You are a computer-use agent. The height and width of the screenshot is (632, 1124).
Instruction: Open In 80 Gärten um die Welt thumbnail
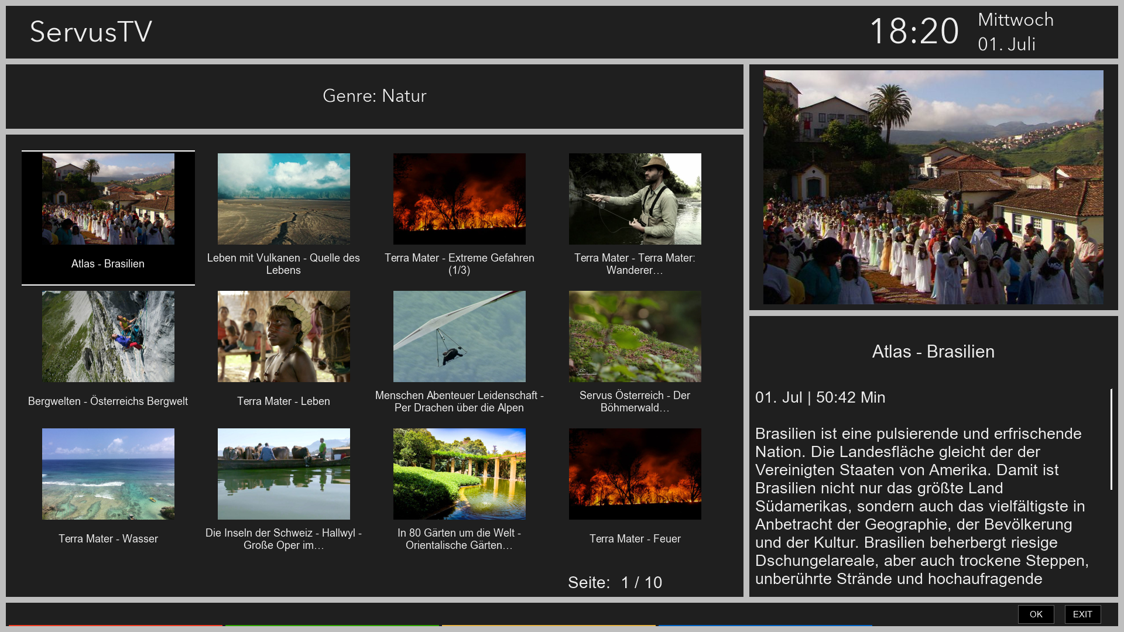[x=460, y=474]
